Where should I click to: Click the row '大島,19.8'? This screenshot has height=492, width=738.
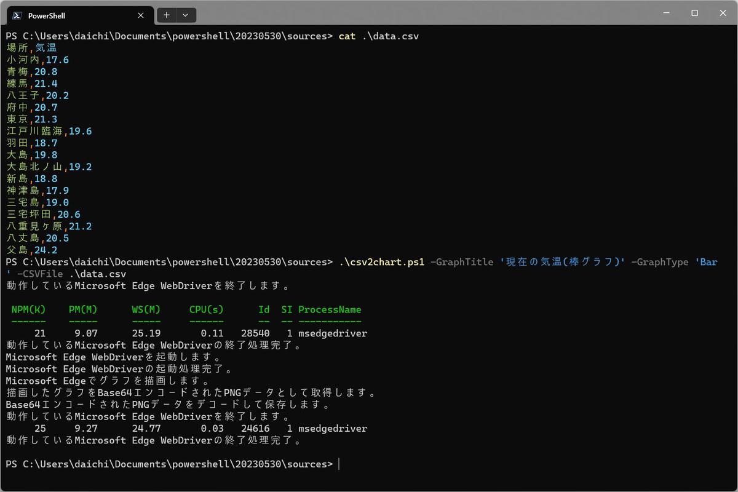click(x=32, y=155)
